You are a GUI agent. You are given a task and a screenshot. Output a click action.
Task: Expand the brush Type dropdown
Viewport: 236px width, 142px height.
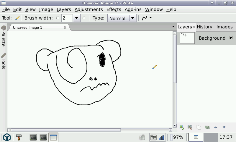[133, 18]
